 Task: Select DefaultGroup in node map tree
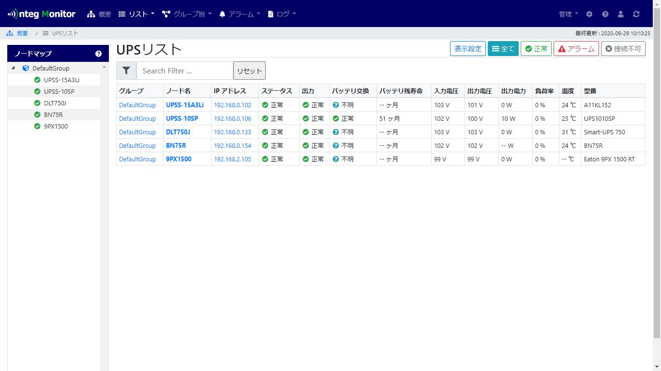point(51,68)
